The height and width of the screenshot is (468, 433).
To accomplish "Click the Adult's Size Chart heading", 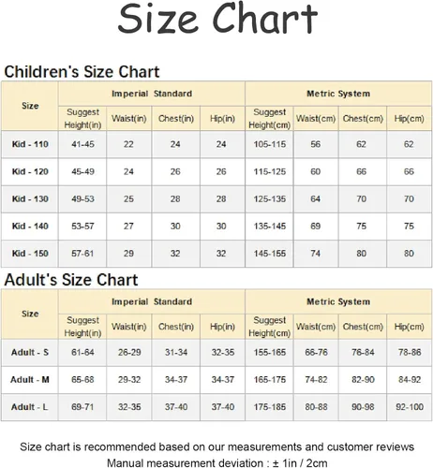I will (71, 280).
